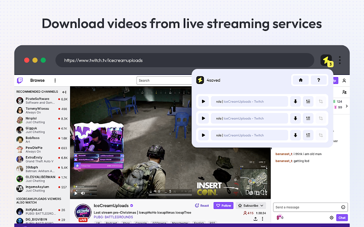The height and width of the screenshot is (227, 364).
Task: Select ExtraEmily's Grand Theft Auto V stream
Action: 42,159
